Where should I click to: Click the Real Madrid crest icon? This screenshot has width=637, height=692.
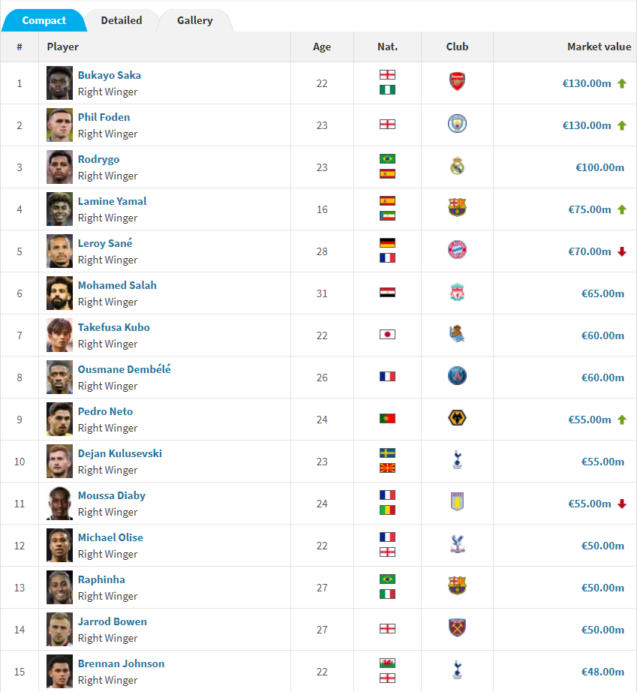click(457, 167)
